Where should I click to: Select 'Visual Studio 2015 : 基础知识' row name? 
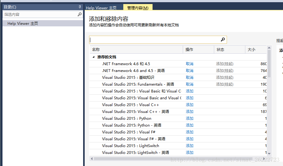[x=128, y=78]
